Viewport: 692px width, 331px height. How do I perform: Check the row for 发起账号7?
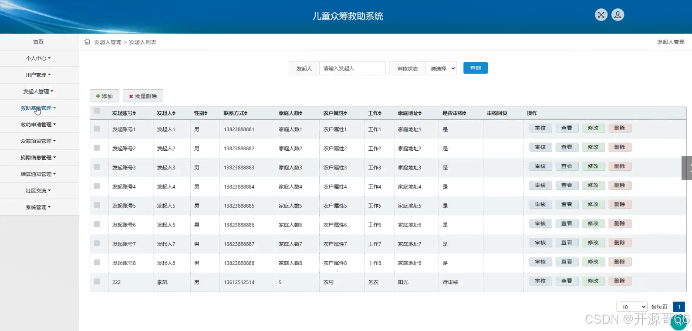(x=97, y=243)
